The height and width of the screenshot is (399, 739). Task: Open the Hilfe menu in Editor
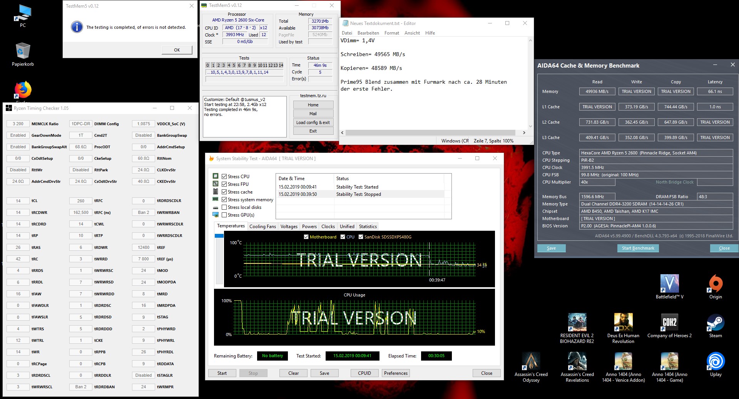click(430, 33)
